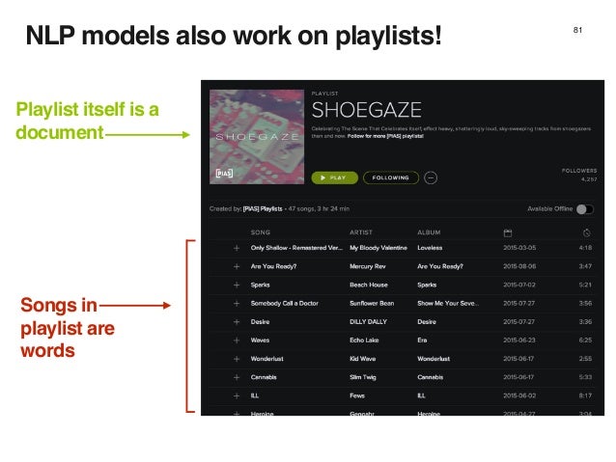The height and width of the screenshot is (462, 616).
Task: Toggle the Available Offline switch
Action: click(585, 209)
